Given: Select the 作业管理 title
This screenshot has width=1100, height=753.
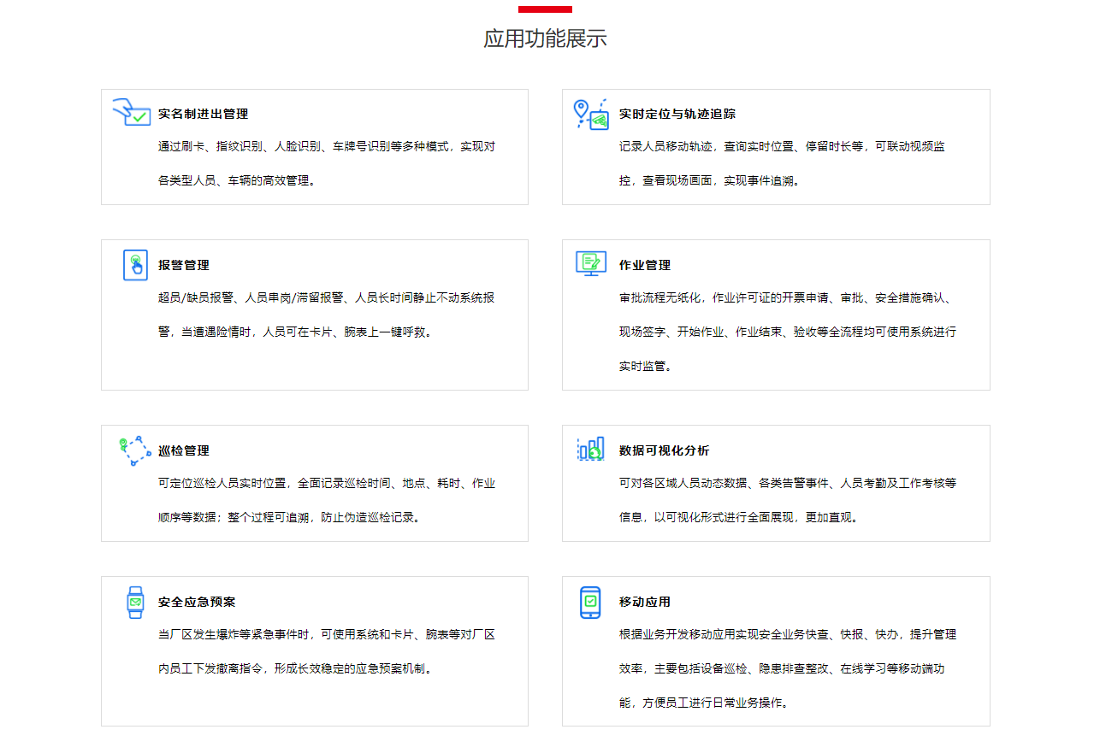Looking at the screenshot, I should pyautogui.click(x=644, y=265).
